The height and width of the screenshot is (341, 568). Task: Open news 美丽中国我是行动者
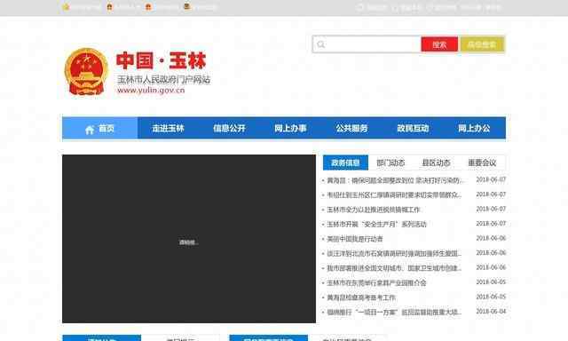click(x=355, y=239)
